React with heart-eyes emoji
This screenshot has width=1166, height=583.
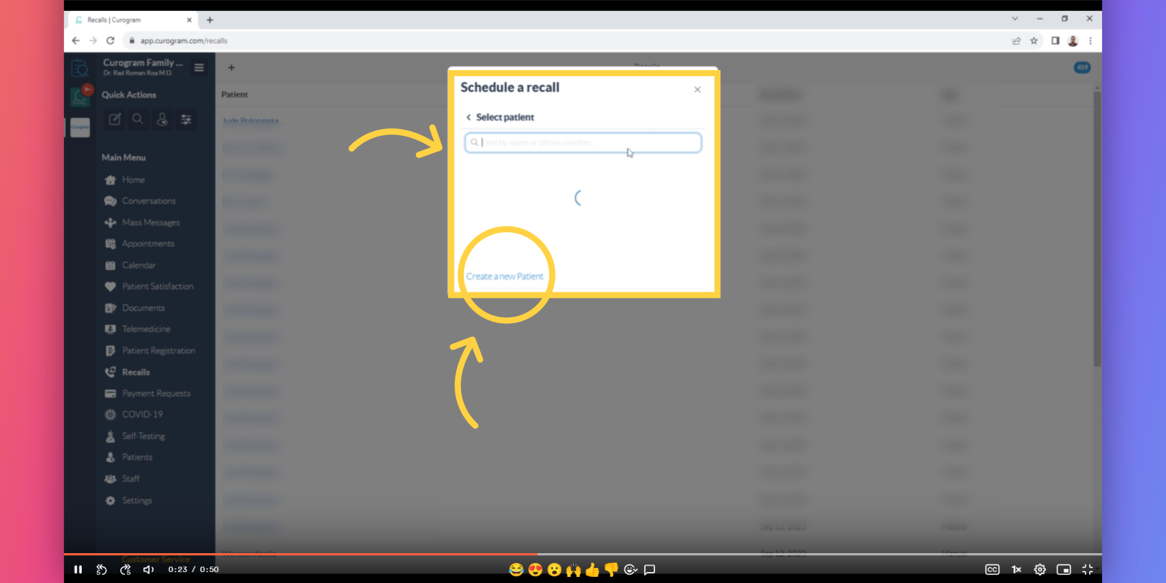point(535,570)
